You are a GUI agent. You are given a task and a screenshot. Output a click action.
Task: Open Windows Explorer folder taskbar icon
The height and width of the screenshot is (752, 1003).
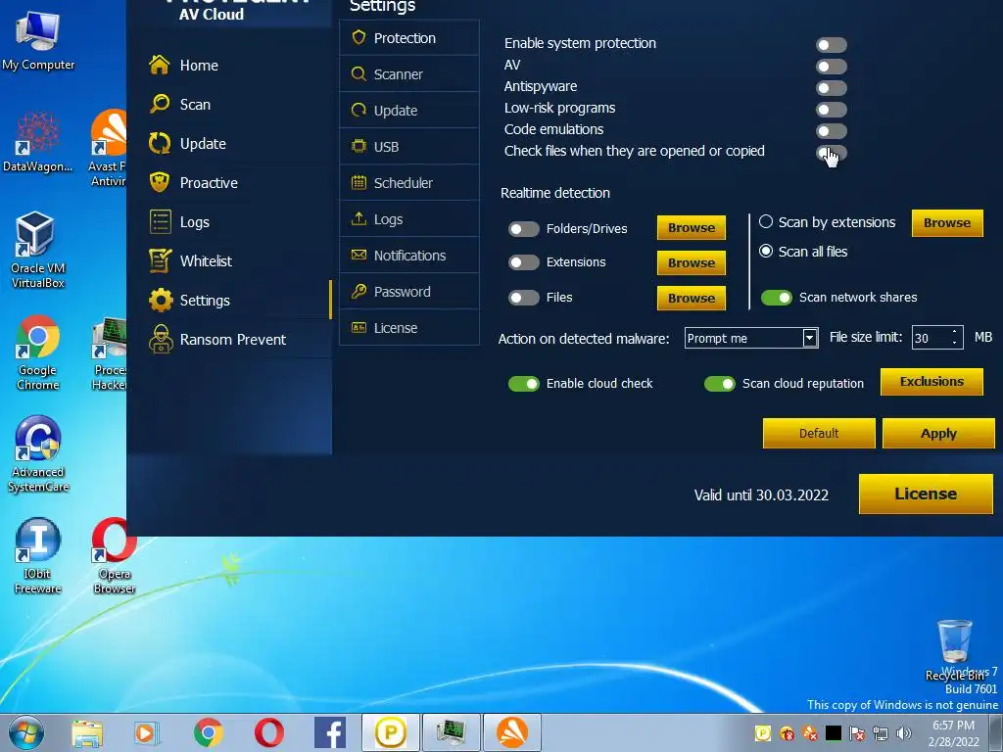tap(87, 733)
